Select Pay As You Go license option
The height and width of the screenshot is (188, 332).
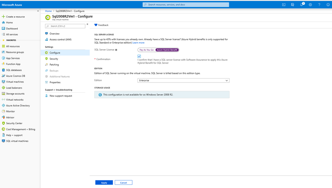tap(147, 50)
